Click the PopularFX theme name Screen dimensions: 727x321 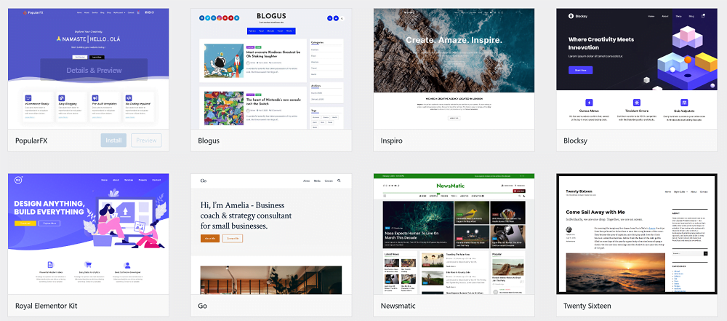(x=31, y=140)
